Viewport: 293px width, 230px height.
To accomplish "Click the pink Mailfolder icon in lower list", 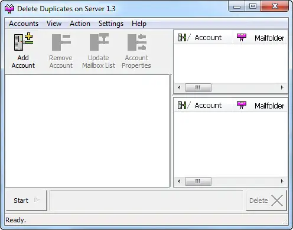I will [242, 105].
